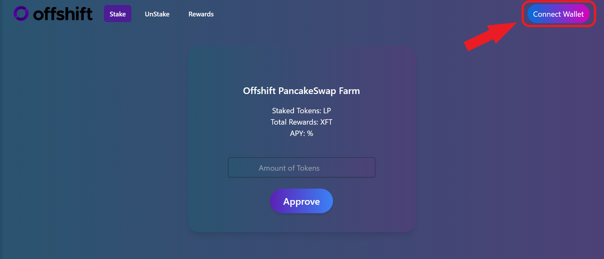
Task: Click the Offshift circular ring logo
Action: click(x=21, y=14)
